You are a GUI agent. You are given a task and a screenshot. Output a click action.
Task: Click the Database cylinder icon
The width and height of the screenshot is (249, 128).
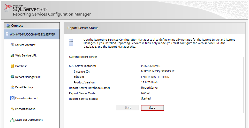[12, 66]
